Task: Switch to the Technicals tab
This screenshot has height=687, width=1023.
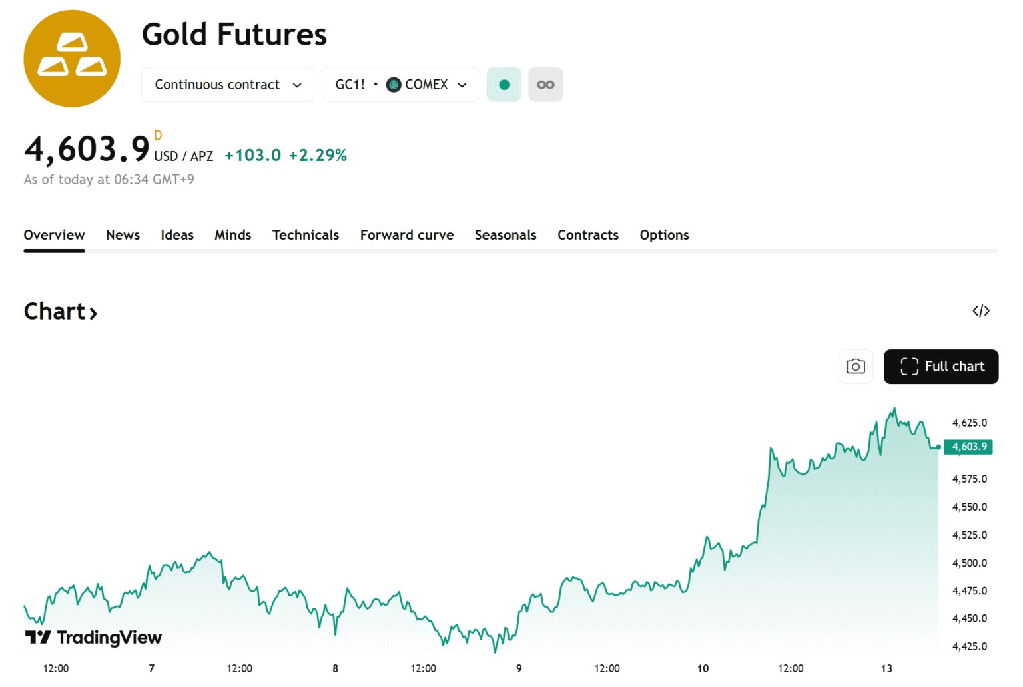Action: 306,235
